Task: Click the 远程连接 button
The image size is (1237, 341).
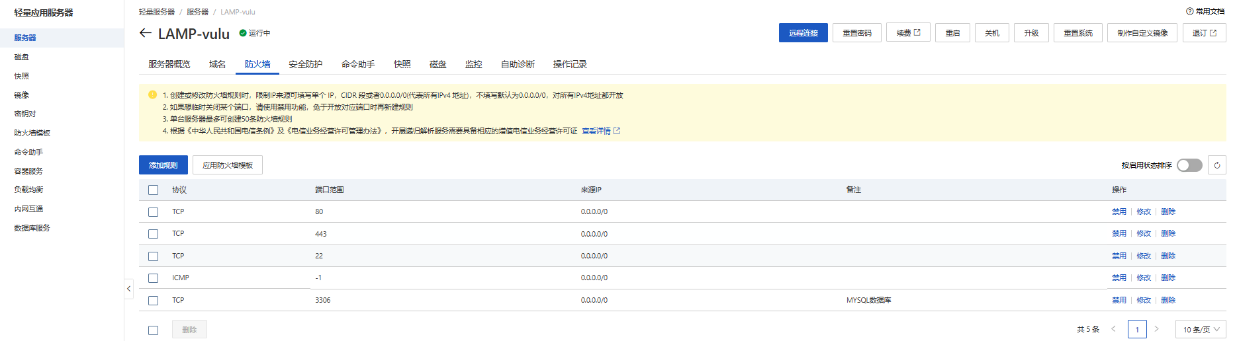Action: tap(803, 33)
